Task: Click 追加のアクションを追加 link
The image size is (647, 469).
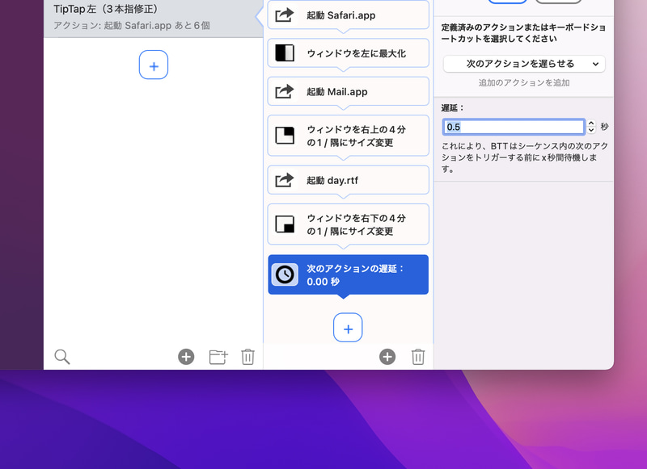Action: coord(524,83)
